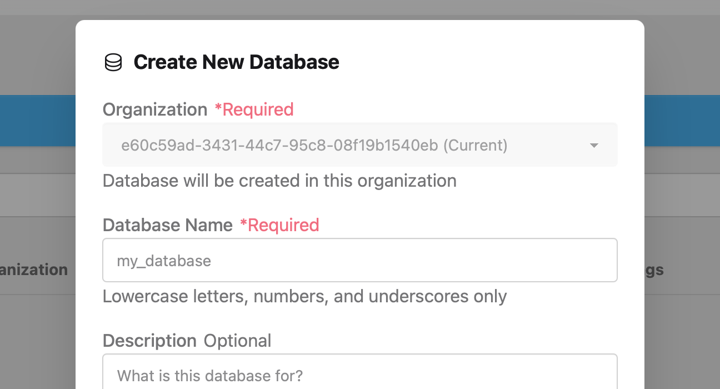The height and width of the screenshot is (389, 720).
Task: Click the blue banner right of the dialog
Action: pos(682,121)
